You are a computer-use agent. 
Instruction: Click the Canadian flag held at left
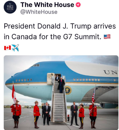[14, 94]
